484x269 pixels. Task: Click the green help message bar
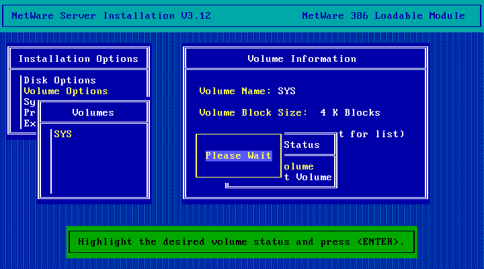pyautogui.click(x=242, y=242)
